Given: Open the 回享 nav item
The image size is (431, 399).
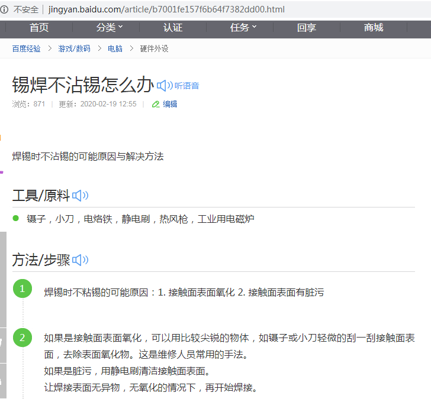Looking at the screenshot, I should [x=307, y=27].
